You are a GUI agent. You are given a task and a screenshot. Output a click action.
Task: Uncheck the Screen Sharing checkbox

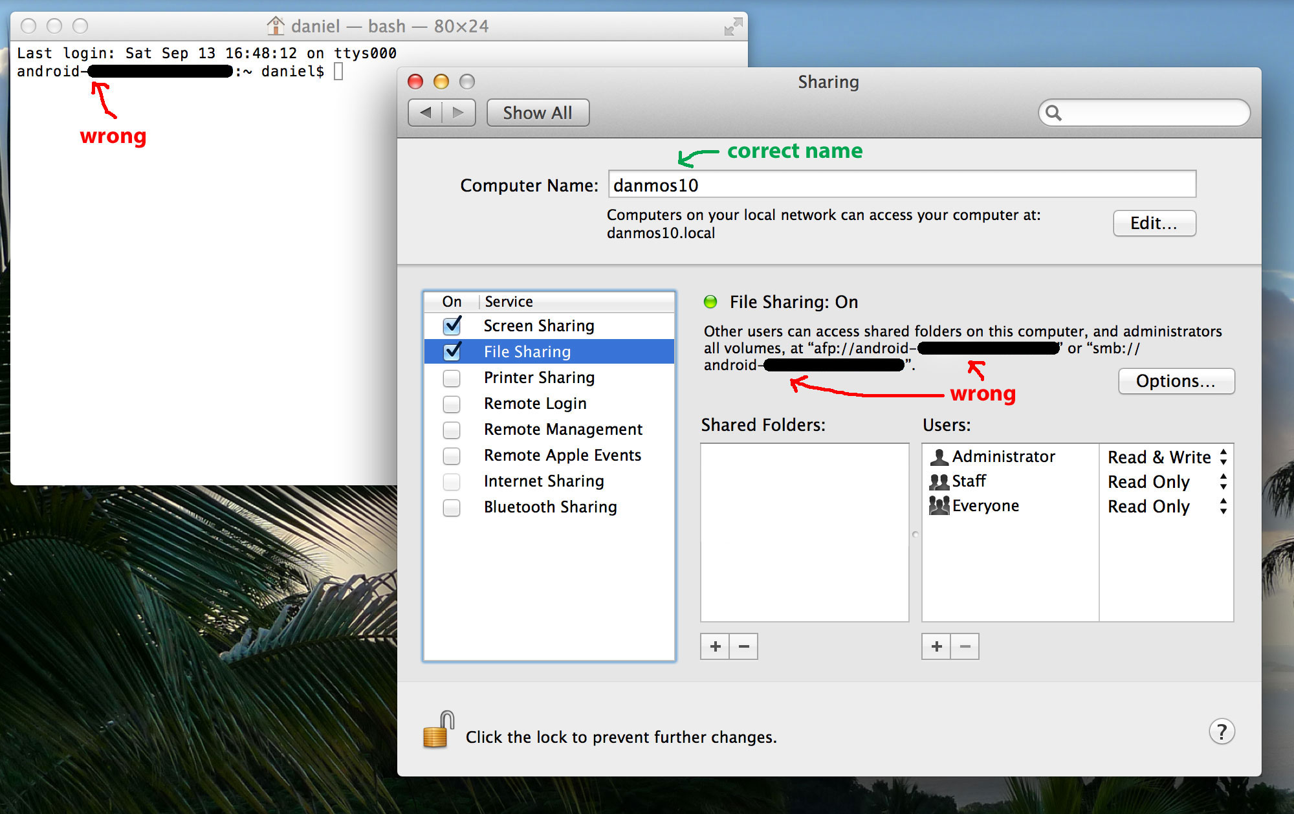click(x=452, y=325)
